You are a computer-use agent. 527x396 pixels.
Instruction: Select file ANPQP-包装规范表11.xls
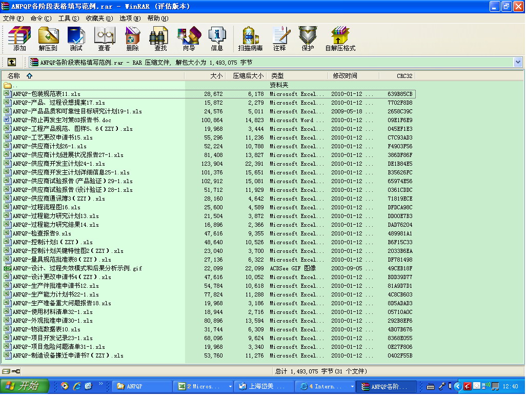point(209,94)
